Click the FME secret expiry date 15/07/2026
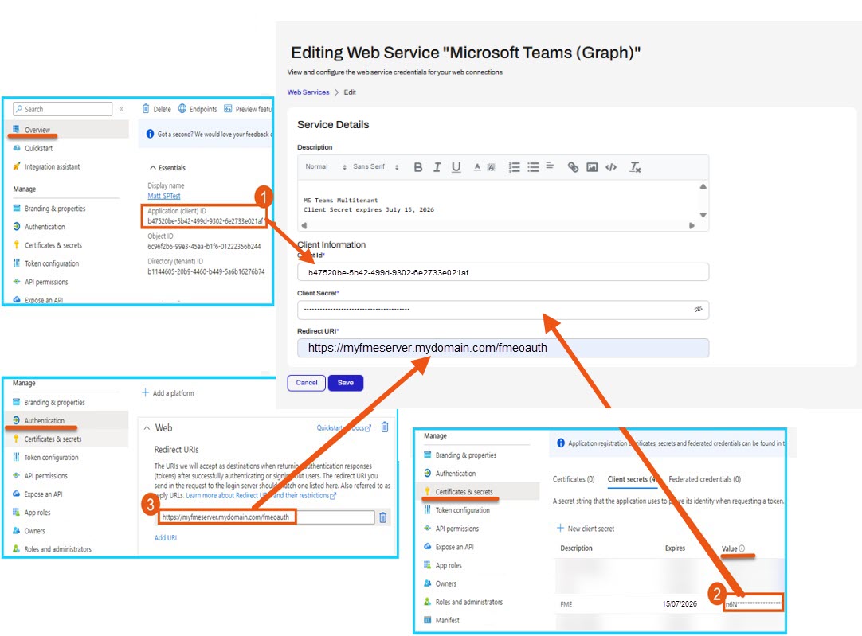Viewport: 862px width, 636px height. pyautogui.click(x=679, y=603)
